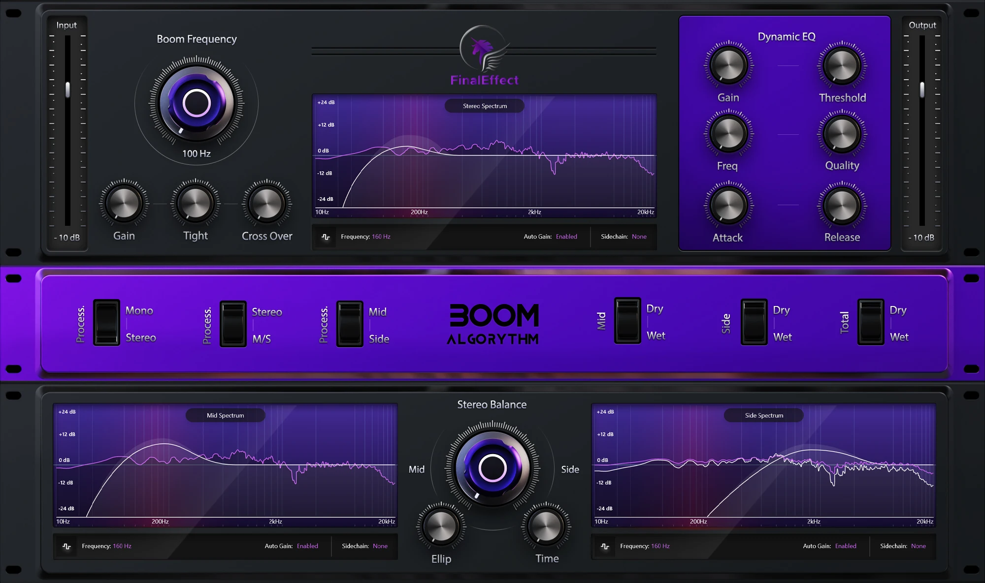Toggle the Stereo/M/S process switch
985x583 pixels.
point(233,324)
